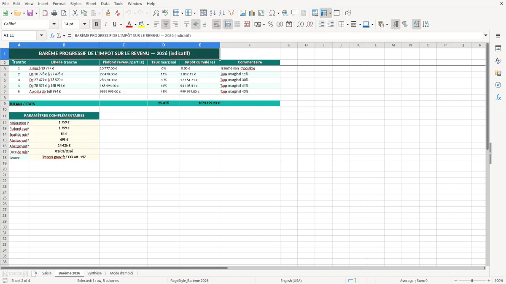Select Clone Formatting paintbrush
The image size is (506, 284).
pos(108,13)
